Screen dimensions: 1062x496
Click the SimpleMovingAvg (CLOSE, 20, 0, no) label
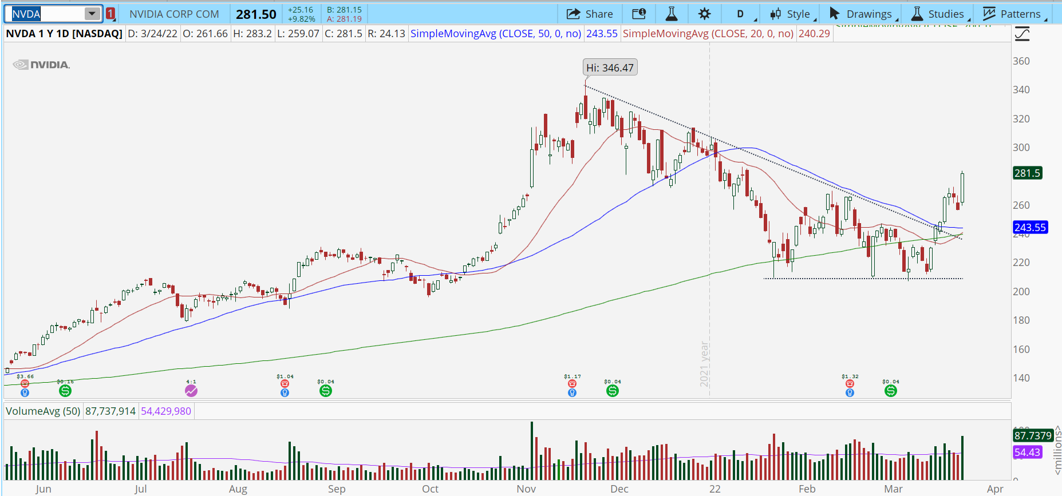(x=708, y=34)
